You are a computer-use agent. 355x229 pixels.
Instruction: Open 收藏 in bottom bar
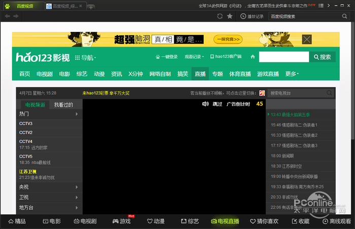pyautogui.click(x=300, y=221)
